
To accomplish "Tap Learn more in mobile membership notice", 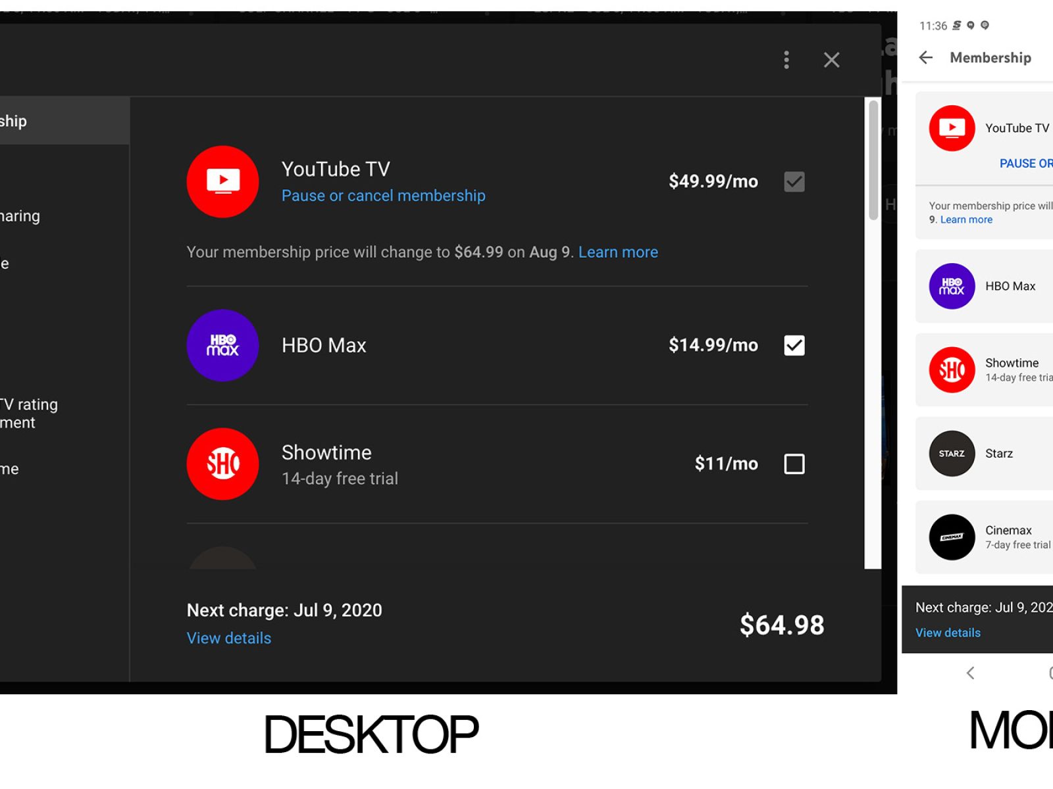I will 966,220.
